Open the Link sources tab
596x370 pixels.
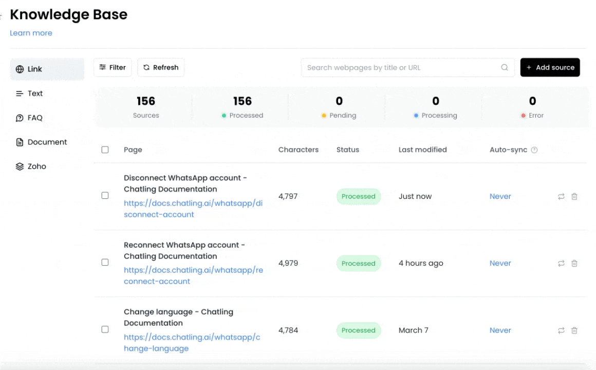(x=47, y=69)
